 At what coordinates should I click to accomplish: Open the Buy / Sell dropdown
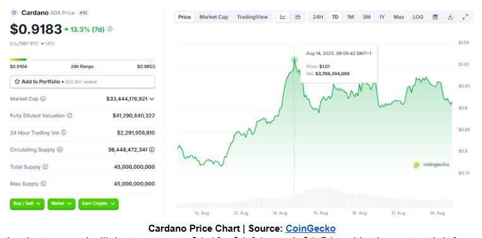point(27,204)
